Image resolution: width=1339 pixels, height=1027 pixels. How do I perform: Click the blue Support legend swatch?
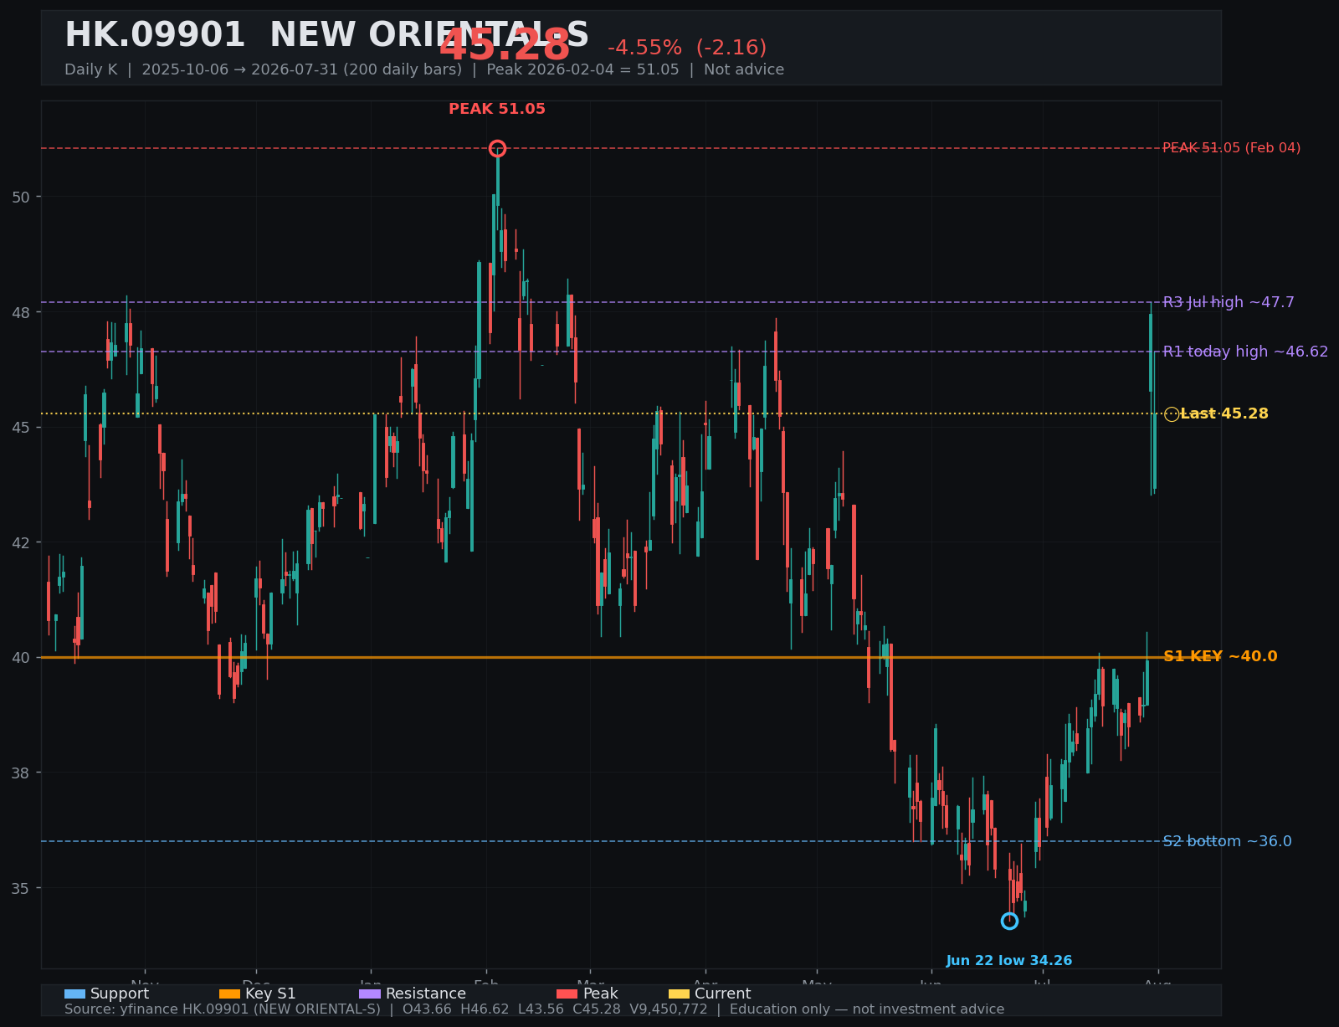(x=74, y=994)
